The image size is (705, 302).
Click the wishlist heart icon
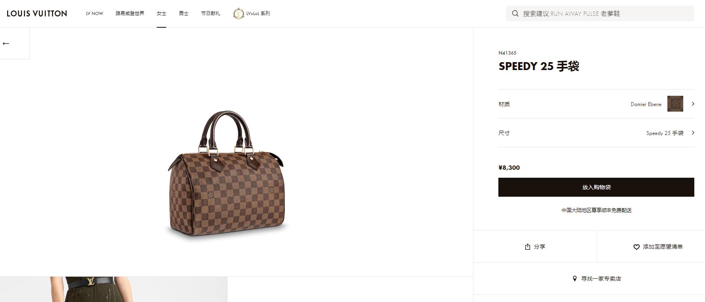(636, 247)
